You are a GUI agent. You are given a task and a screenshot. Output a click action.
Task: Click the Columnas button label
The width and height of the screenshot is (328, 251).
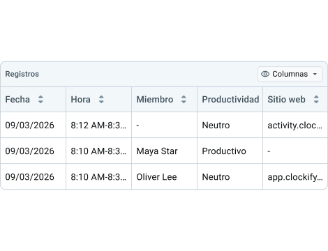[290, 74]
